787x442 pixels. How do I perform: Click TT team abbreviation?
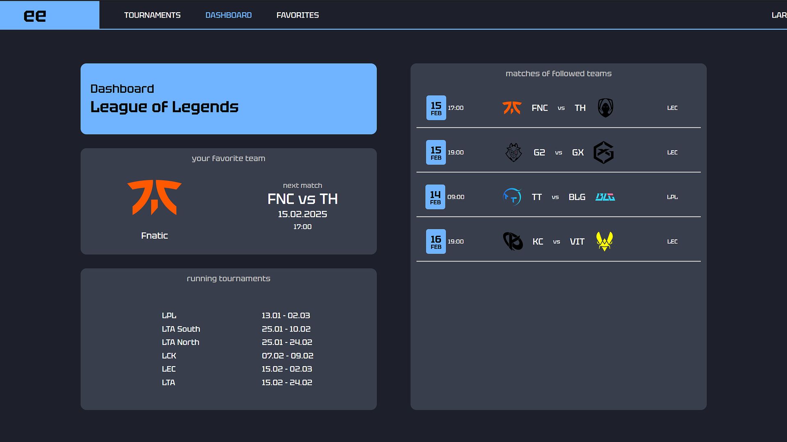(x=537, y=197)
